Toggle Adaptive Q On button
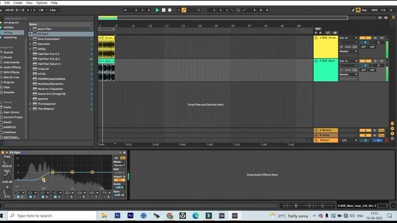Screen dimensions: 397x223 point(120,180)
